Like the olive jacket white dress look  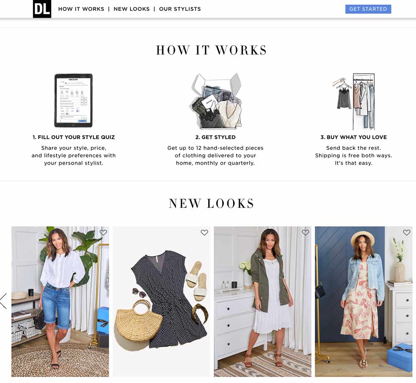pyautogui.click(x=306, y=232)
